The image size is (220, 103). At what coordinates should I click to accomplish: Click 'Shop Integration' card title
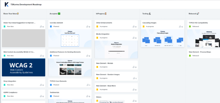tap(10, 81)
